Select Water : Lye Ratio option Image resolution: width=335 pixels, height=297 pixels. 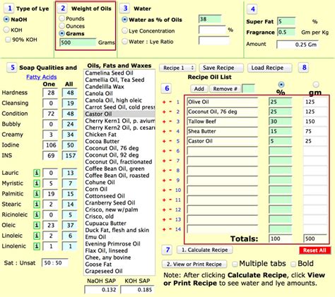pos(124,42)
